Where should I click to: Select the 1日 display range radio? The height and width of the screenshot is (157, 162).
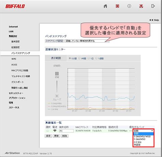89,58
